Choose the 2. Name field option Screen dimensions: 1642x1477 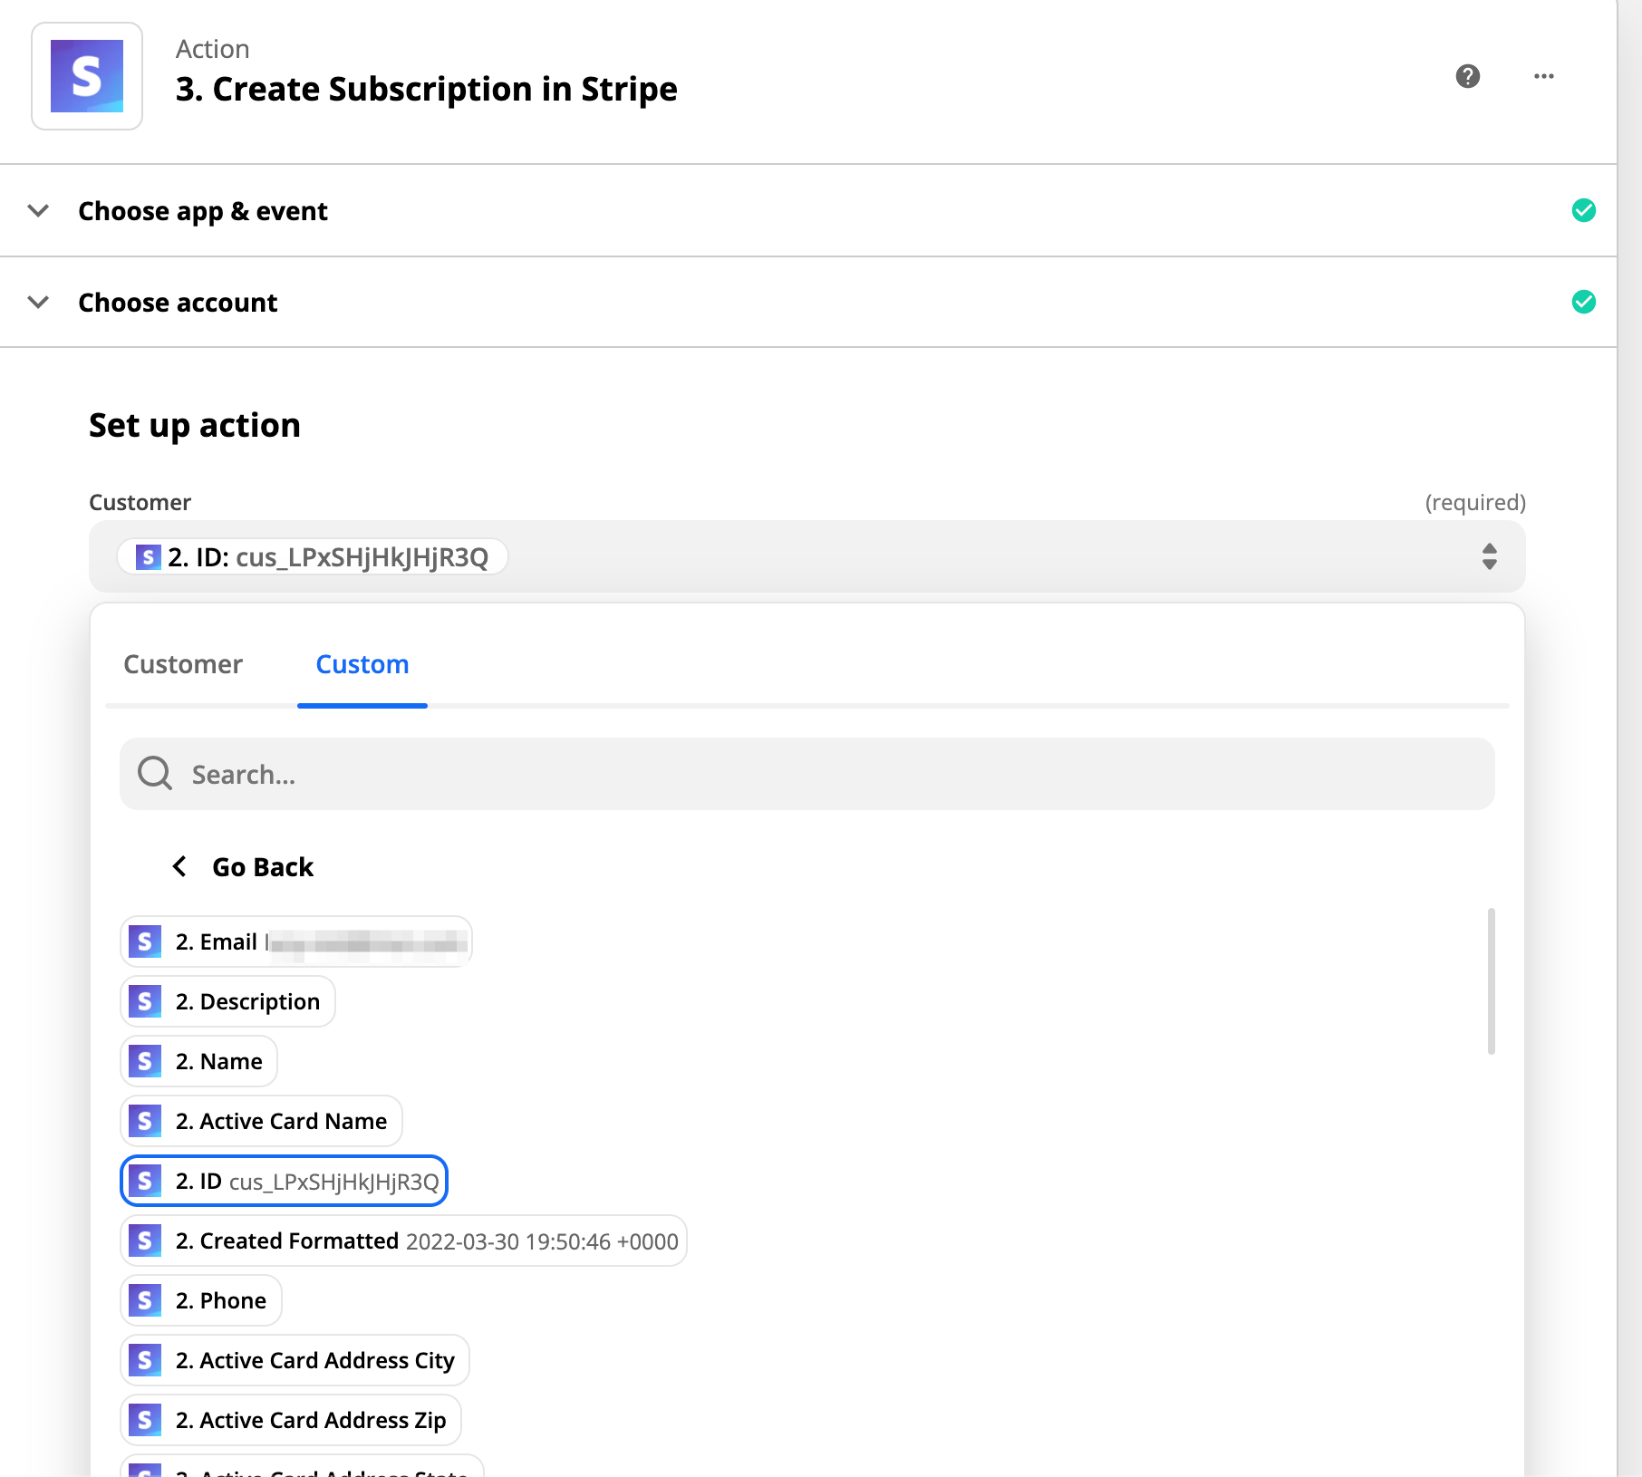(x=198, y=1061)
